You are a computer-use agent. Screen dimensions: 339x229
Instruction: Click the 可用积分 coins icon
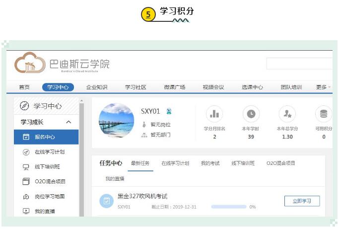324,114
